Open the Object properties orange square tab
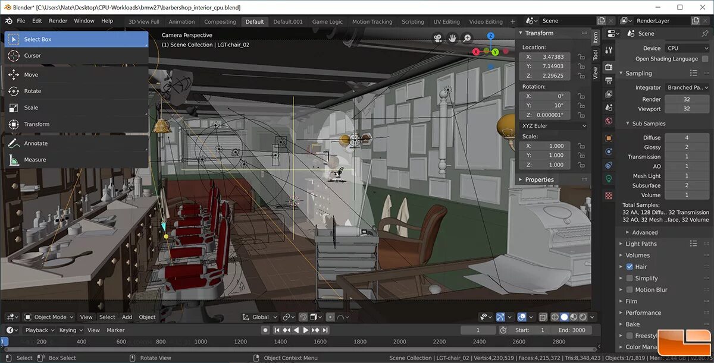Image resolution: width=714 pixels, height=363 pixels. [x=609, y=138]
